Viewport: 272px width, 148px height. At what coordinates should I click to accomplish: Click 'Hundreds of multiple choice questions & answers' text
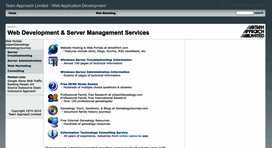click(x=97, y=87)
